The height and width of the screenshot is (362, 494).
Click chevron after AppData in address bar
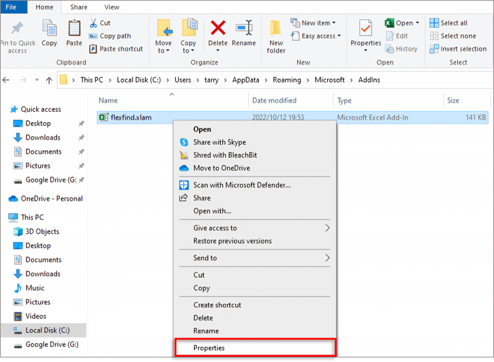point(266,80)
